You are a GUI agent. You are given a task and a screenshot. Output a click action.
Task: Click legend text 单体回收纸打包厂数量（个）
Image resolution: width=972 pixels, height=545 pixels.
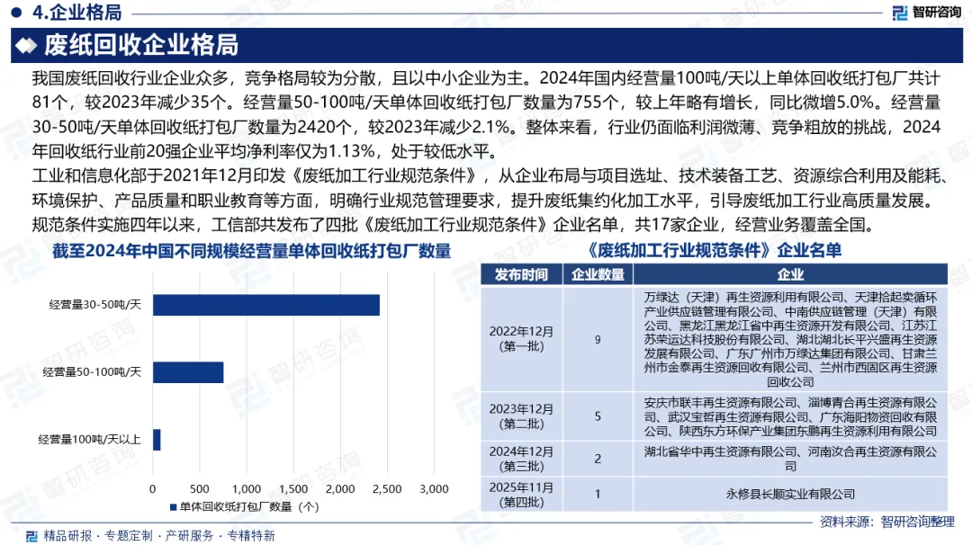pos(249,507)
